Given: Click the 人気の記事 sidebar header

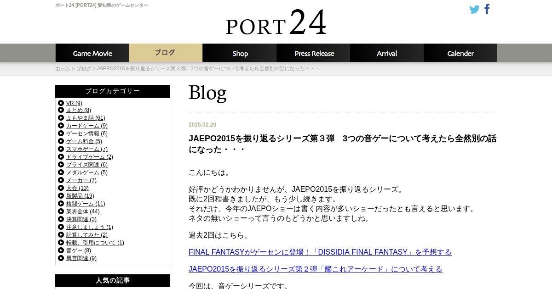Looking at the screenshot, I should pos(113,280).
